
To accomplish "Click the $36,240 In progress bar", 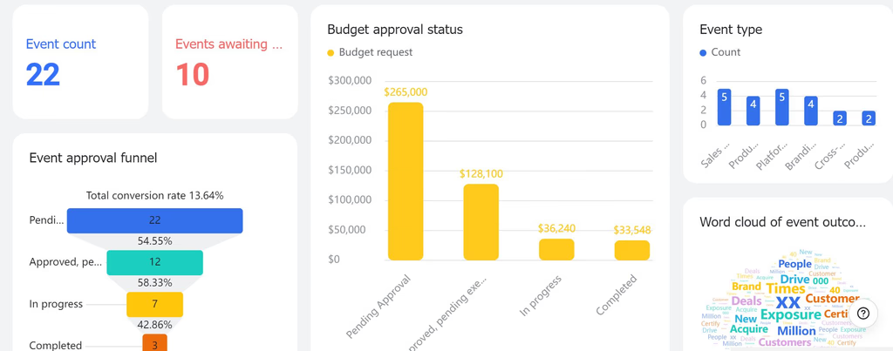I will pos(556,250).
